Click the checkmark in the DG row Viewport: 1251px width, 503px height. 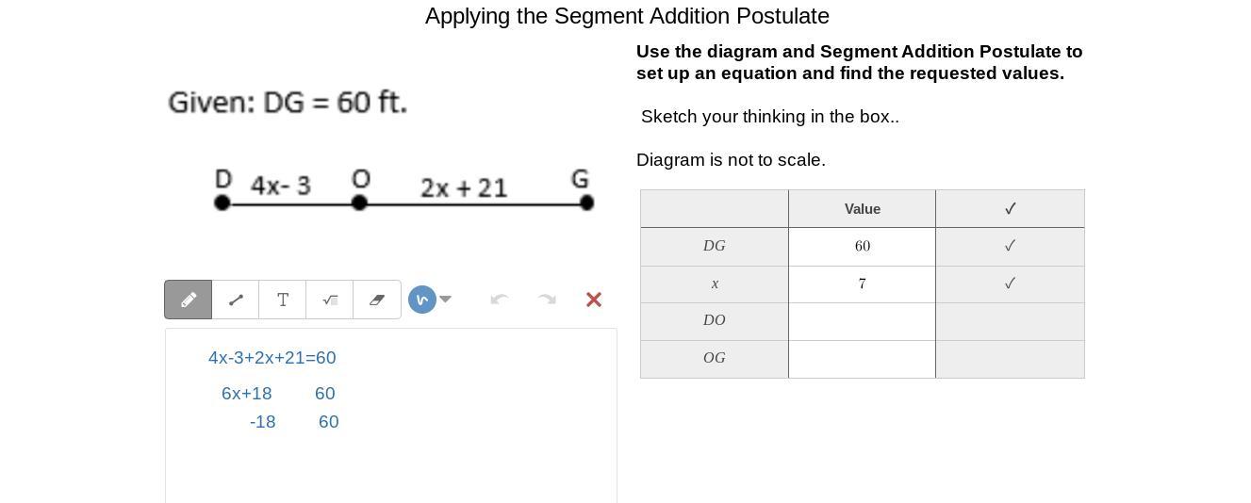click(x=1010, y=246)
